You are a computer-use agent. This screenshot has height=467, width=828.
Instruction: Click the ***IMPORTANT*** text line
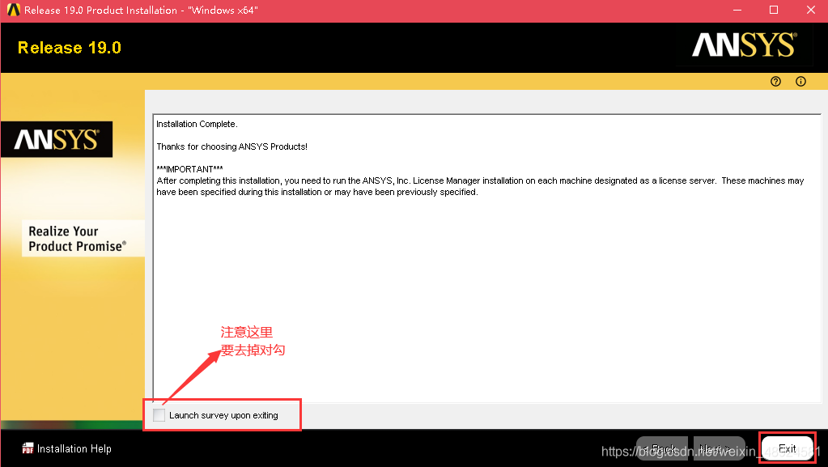189,169
